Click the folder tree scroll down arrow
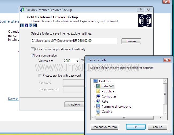 (165, 113)
